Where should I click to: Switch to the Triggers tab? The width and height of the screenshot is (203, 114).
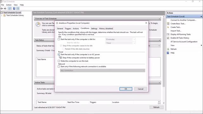point(68,28)
